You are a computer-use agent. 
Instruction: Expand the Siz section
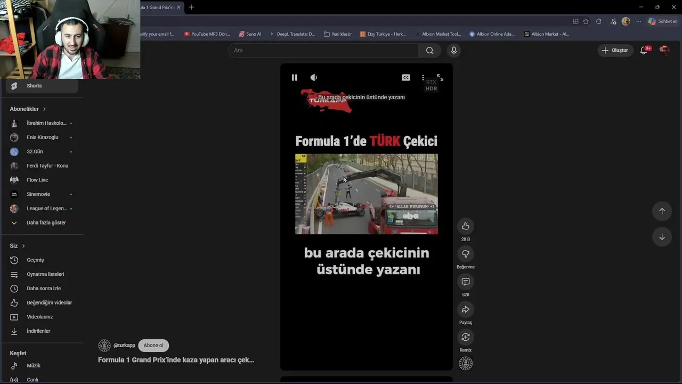18,246
